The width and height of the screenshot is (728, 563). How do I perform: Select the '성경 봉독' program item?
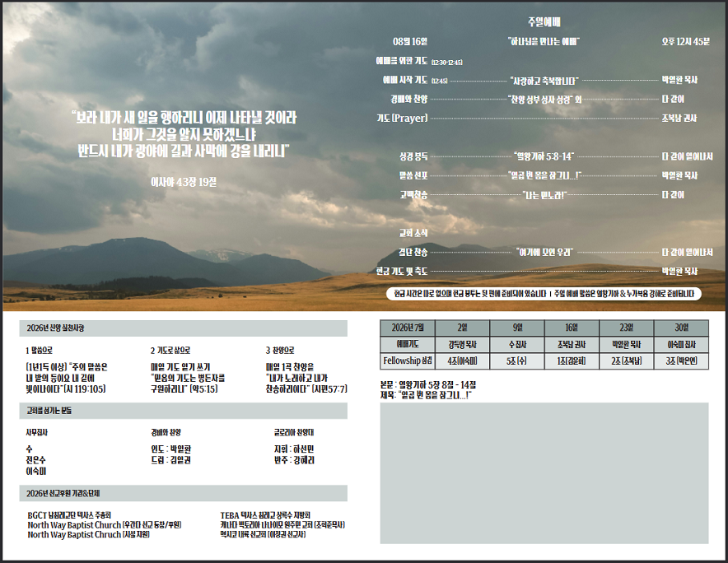413,156
